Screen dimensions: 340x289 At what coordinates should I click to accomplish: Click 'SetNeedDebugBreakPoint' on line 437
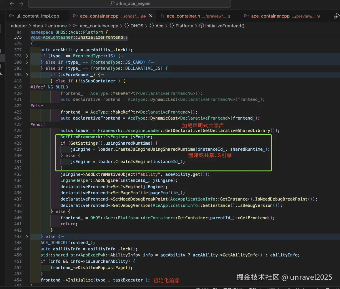pos(140,199)
